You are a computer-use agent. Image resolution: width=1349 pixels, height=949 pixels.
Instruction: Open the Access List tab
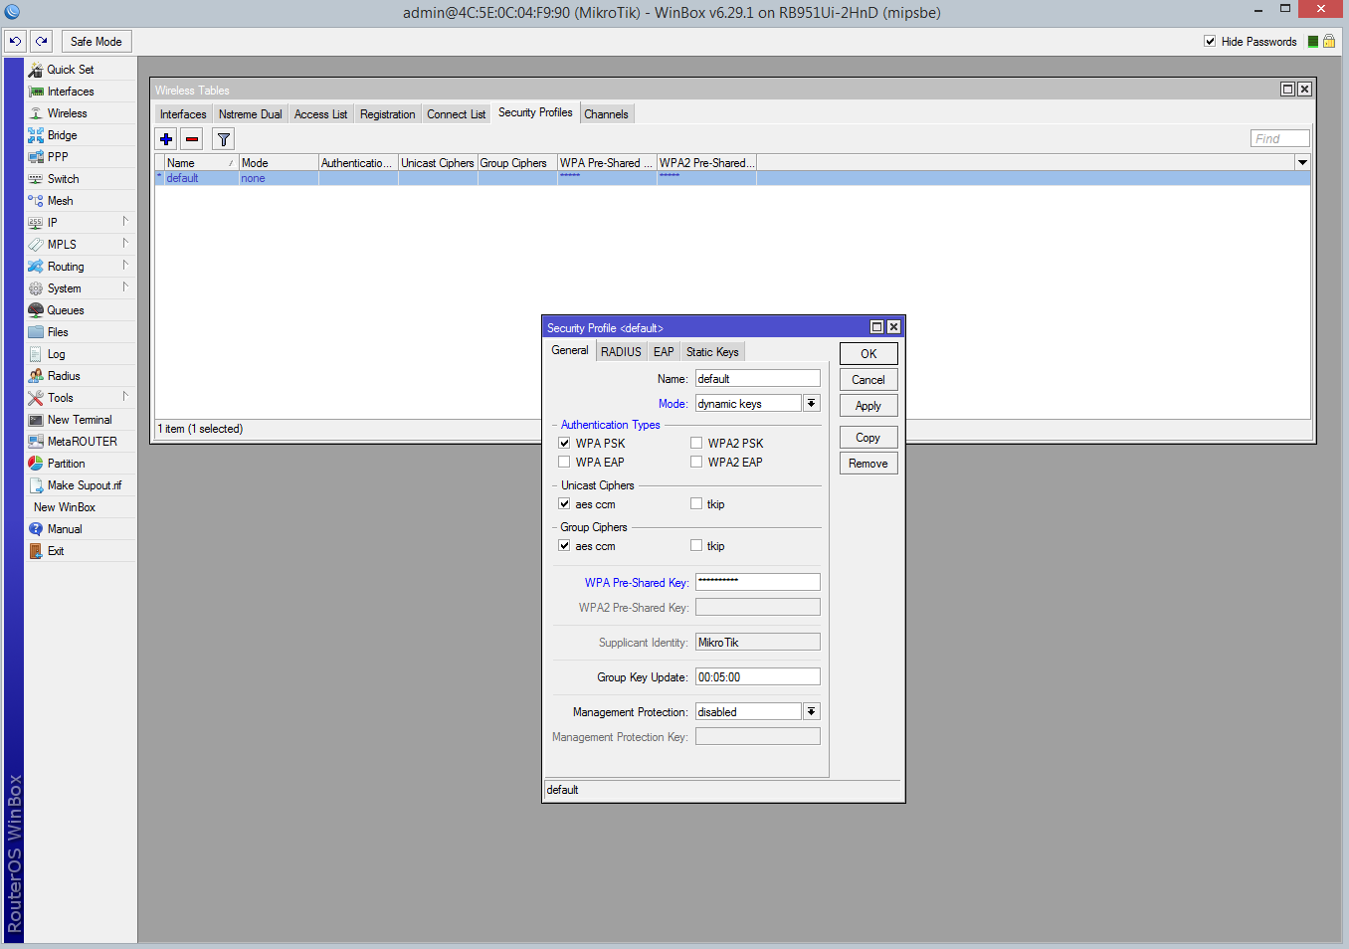[320, 114]
